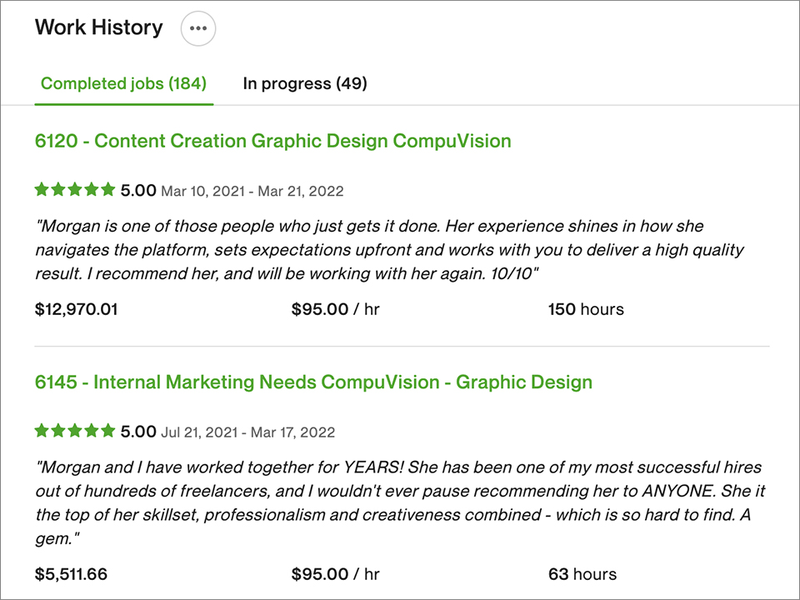The width and height of the screenshot is (800, 600).
Task: Click the 5.00 score beside Mar 10, 2021
Action: [x=137, y=190]
